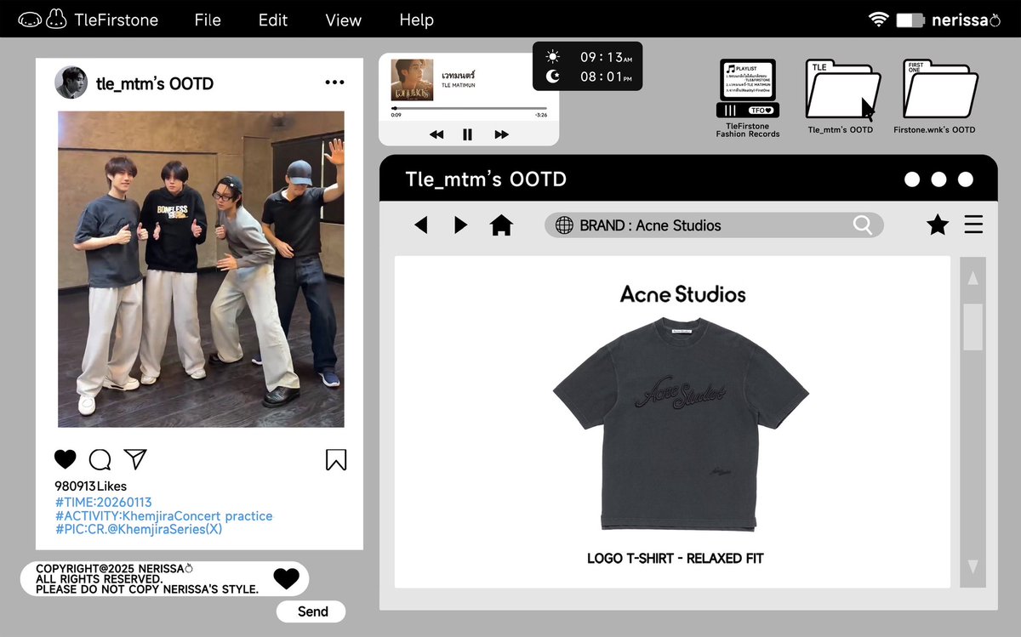Click the globe icon in the address bar
Image resolution: width=1021 pixels, height=637 pixels.
[x=563, y=225]
